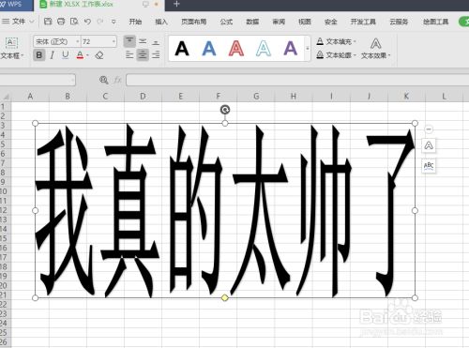Click the print icon in the quick toolbar
The width and height of the screenshot is (469, 348).
(61, 22)
